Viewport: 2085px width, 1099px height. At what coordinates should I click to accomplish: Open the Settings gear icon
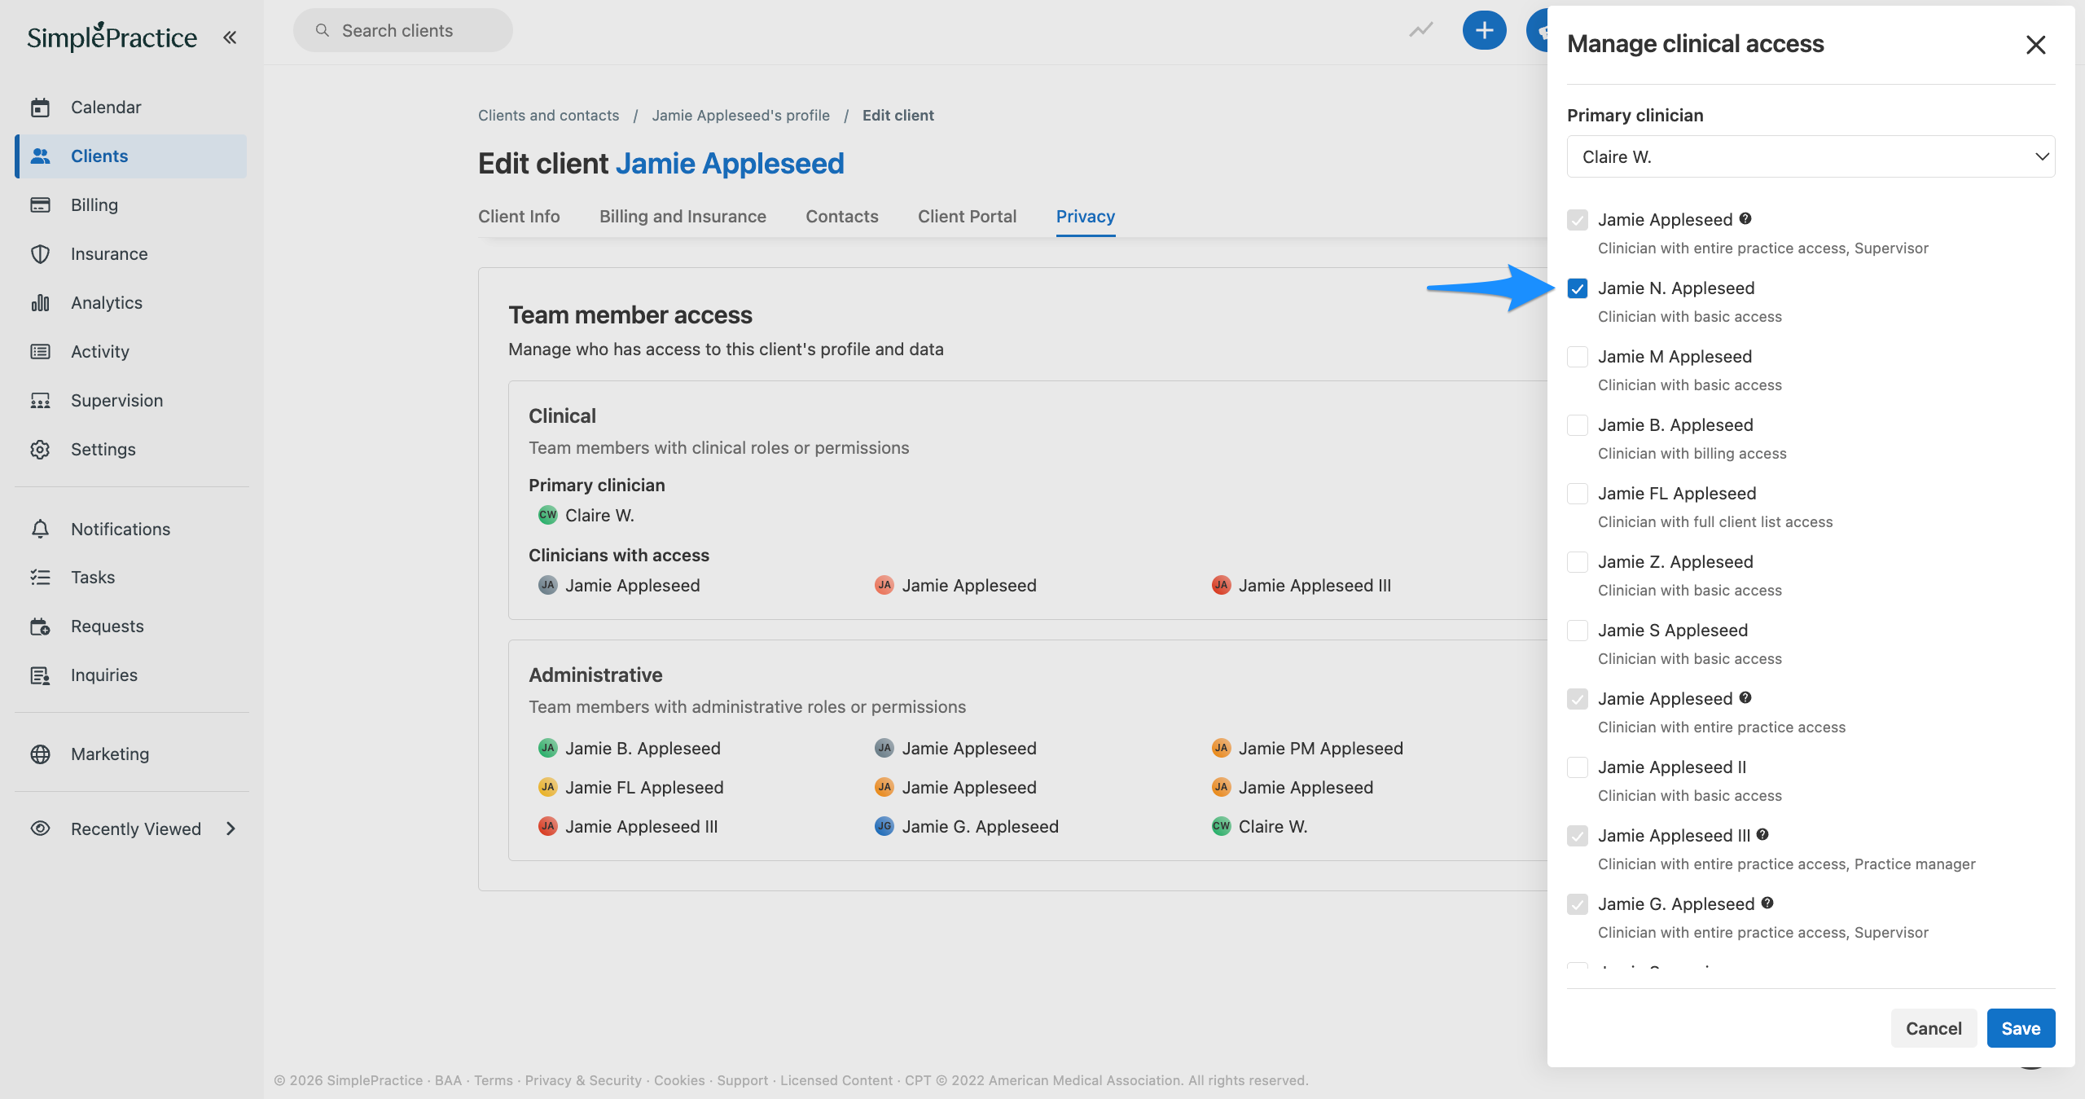click(40, 450)
